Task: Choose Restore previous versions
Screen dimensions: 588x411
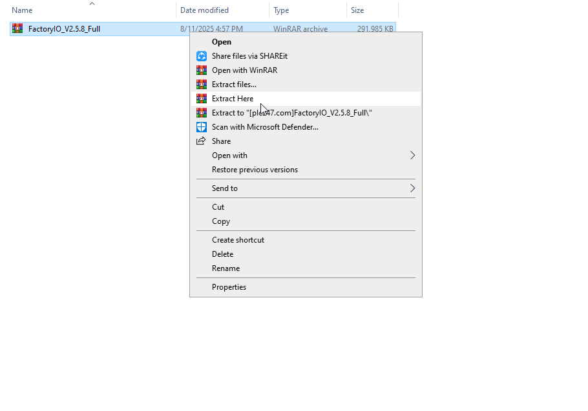Action: pyautogui.click(x=306, y=170)
